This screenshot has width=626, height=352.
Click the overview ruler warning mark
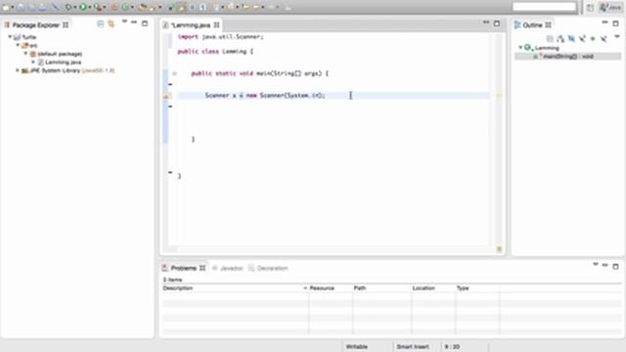(x=499, y=96)
